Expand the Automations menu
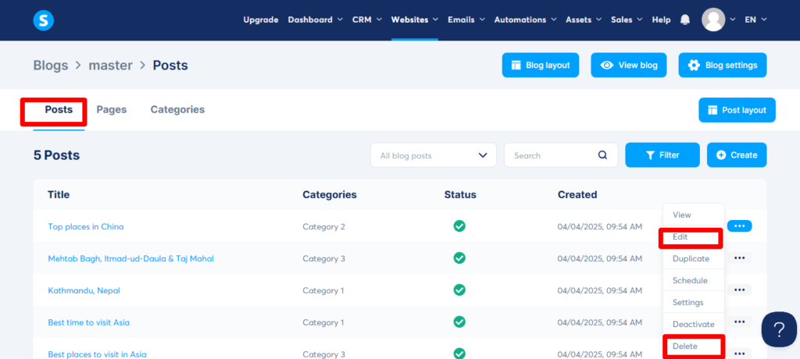 [525, 20]
